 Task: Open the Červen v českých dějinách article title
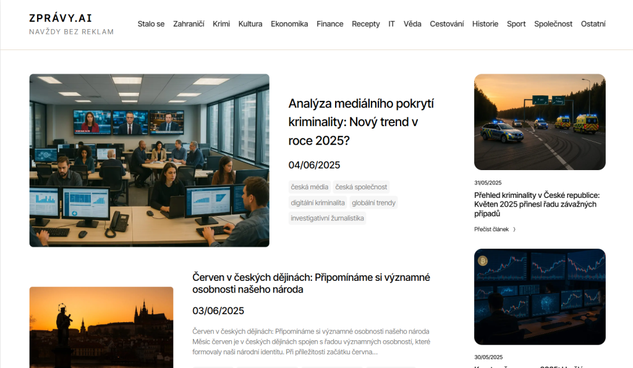coord(311,283)
